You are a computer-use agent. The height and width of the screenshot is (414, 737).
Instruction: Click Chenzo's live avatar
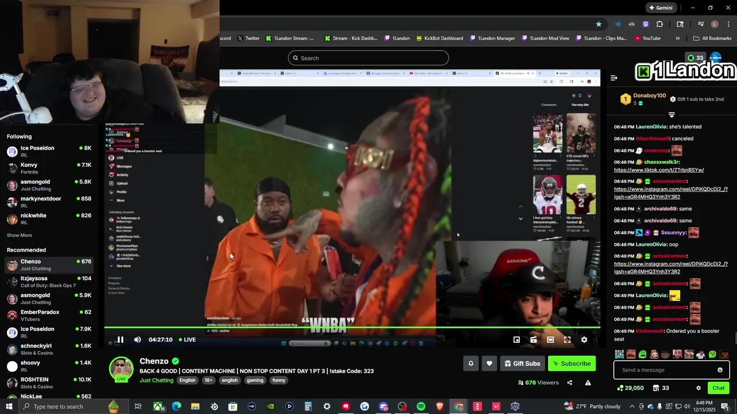pyautogui.click(x=121, y=369)
